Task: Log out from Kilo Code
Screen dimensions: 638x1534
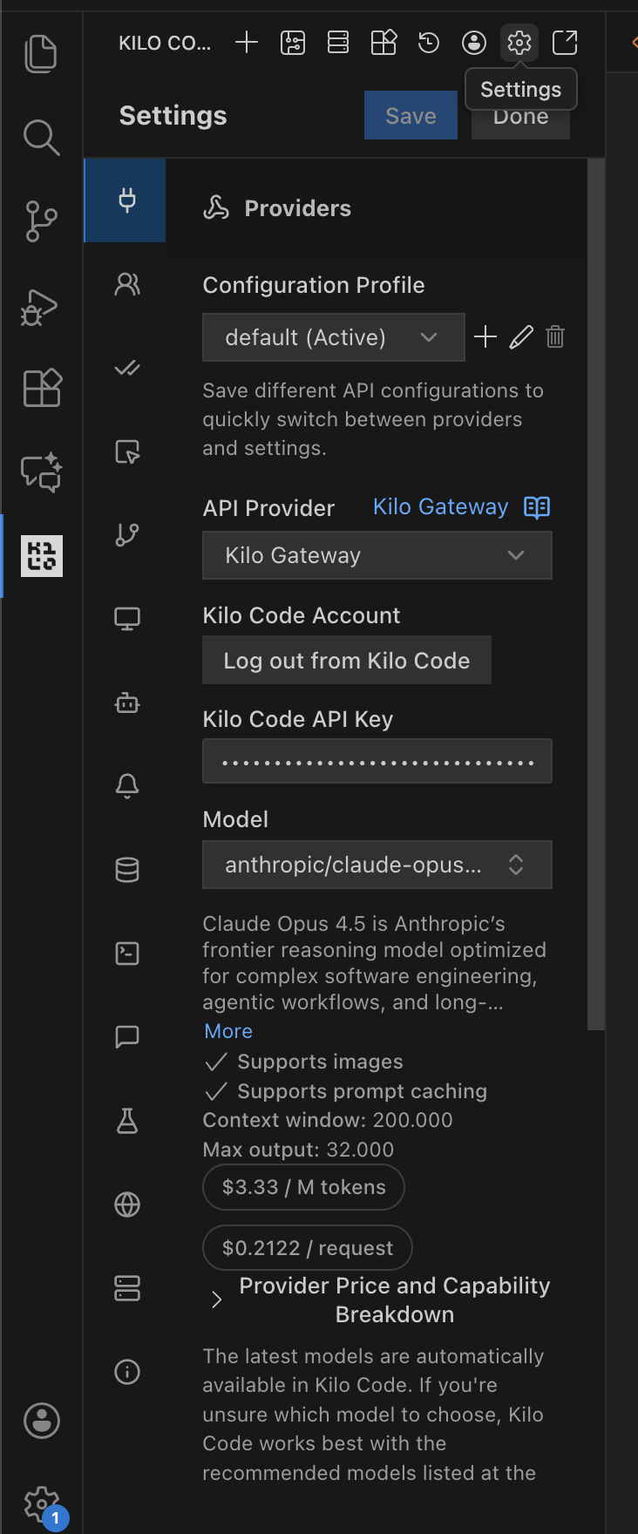Action: tap(346, 661)
